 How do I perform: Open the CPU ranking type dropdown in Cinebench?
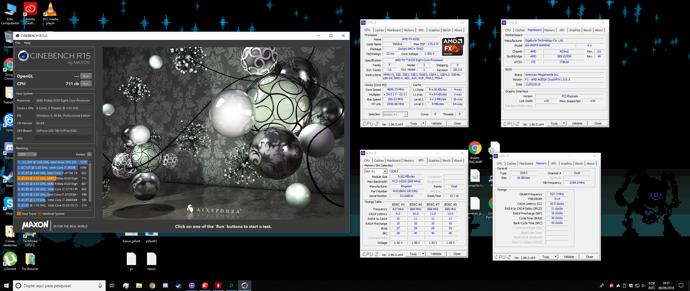click(x=27, y=154)
